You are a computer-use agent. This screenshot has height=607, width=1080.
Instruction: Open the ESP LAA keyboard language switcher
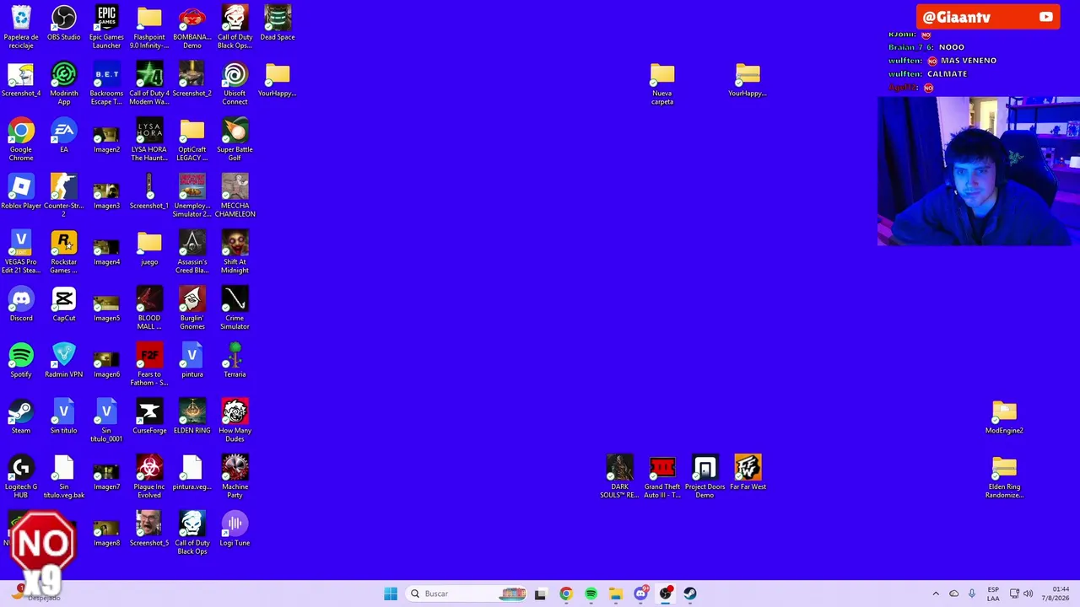[x=993, y=594]
